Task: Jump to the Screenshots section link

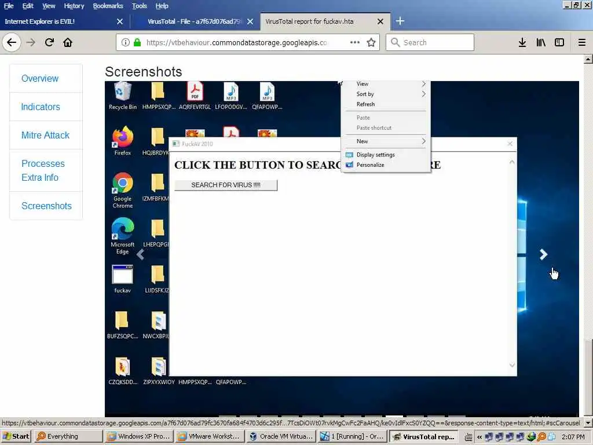Action: pos(46,206)
